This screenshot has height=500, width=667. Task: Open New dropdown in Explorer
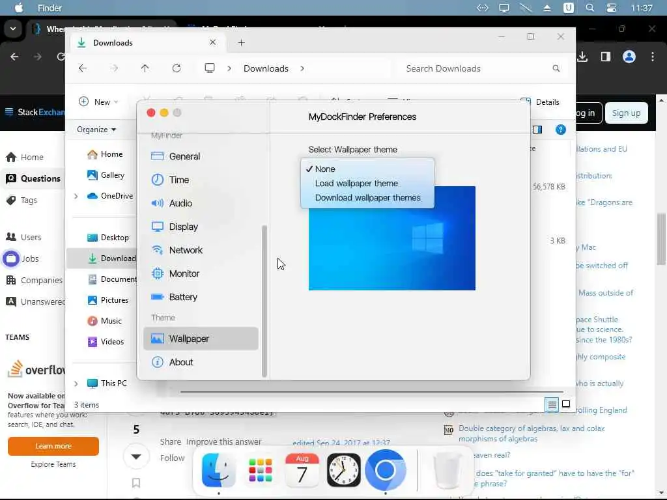point(98,102)
